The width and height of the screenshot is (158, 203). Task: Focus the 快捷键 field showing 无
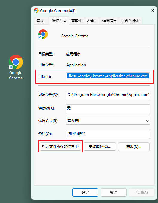pyautogui.click(x=108, y=109)
